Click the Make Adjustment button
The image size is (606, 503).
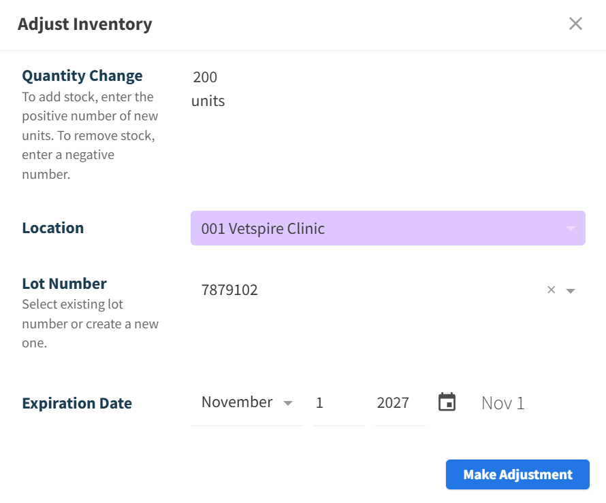coord(517,474)
